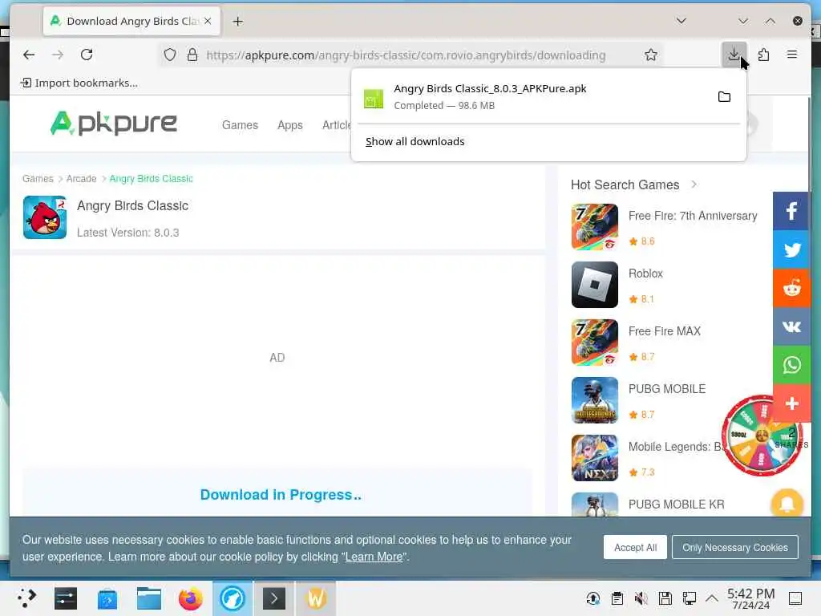Viewport: 821px width, 616px height.
Task: Open Angry Birds Classic breadcrumb link
Action: 151,179
